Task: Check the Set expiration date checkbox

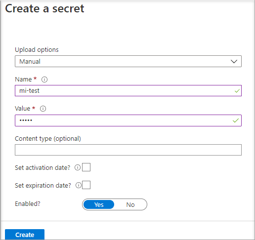Action: 86,185
